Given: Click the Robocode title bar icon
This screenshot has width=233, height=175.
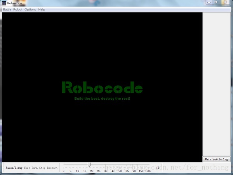Looking at the screenshot, I should (4, 3).
